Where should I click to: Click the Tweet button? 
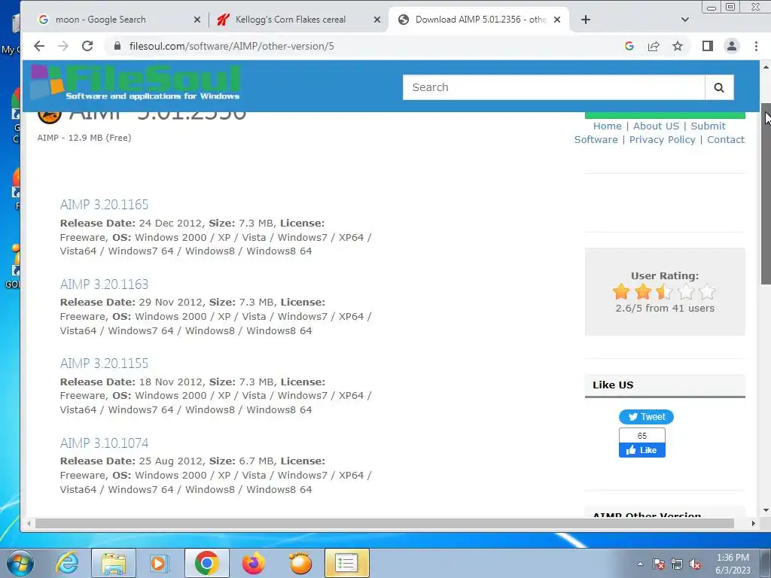[646, 417]
